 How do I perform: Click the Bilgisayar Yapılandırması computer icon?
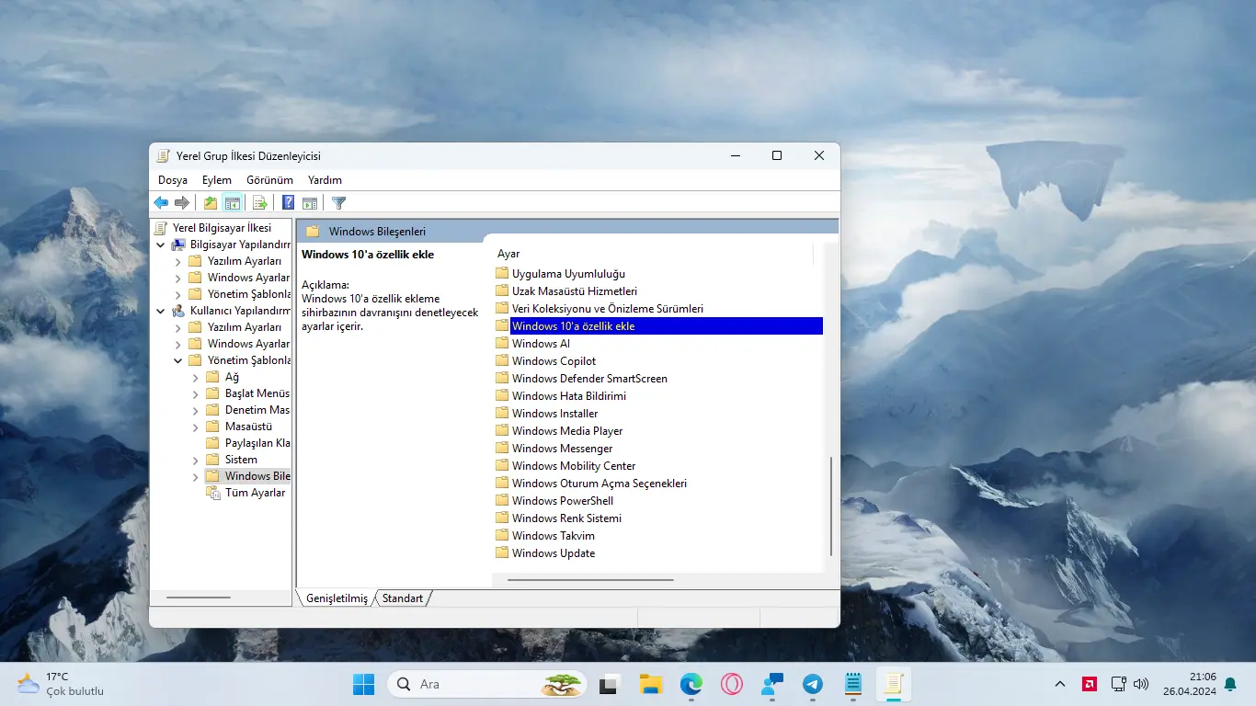[178, 245]
